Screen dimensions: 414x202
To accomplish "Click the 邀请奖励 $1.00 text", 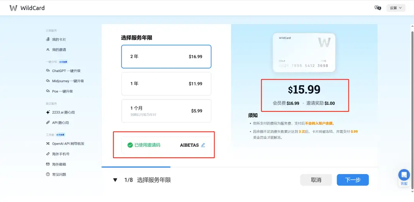I will click(320, 103).
